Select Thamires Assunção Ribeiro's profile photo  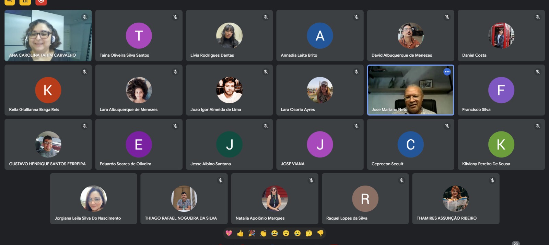tap(456, 199)
